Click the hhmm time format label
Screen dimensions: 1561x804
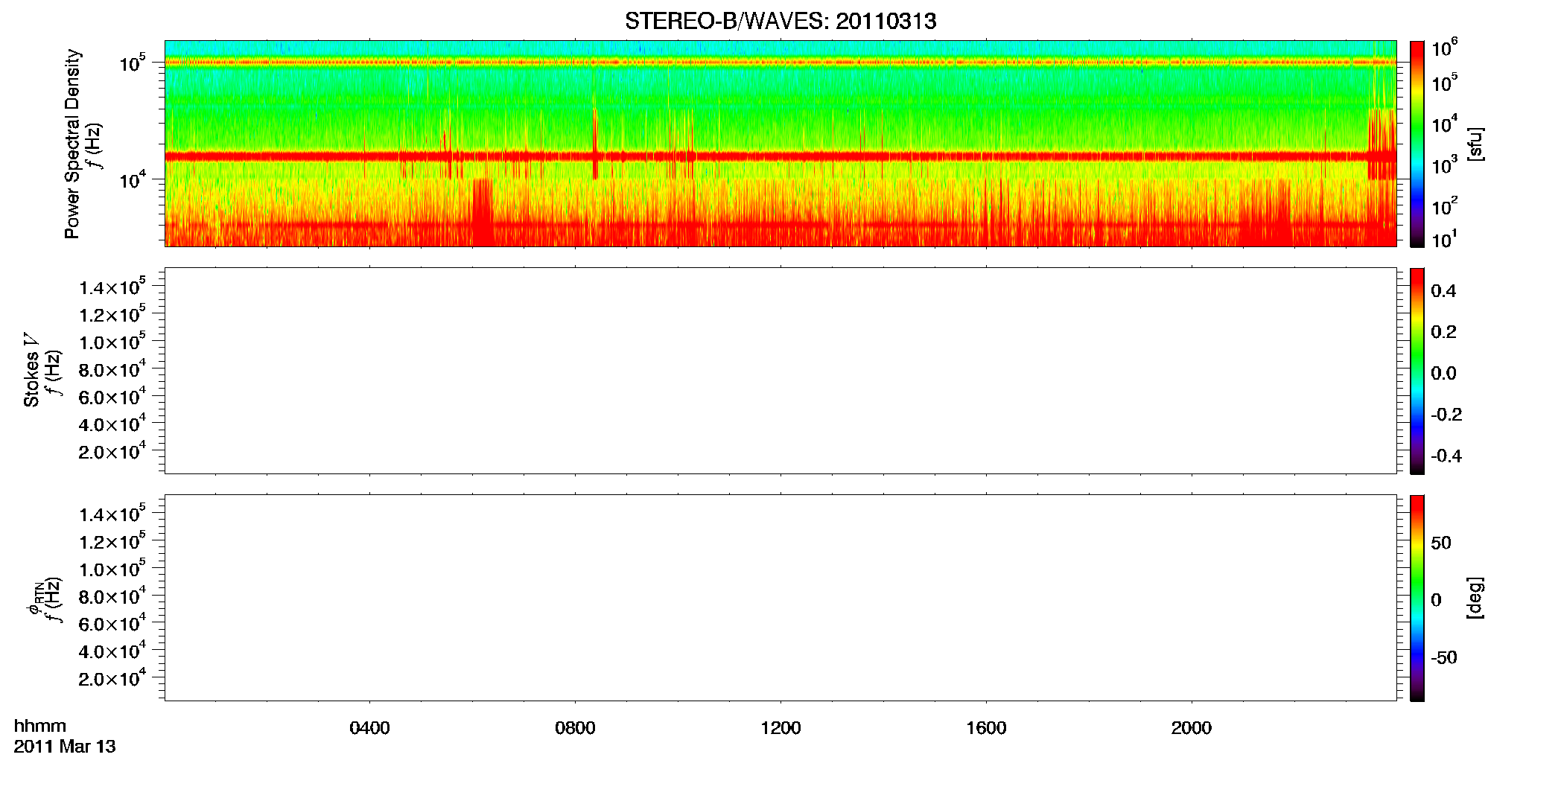pyautogui.click(x=40, y=727)
